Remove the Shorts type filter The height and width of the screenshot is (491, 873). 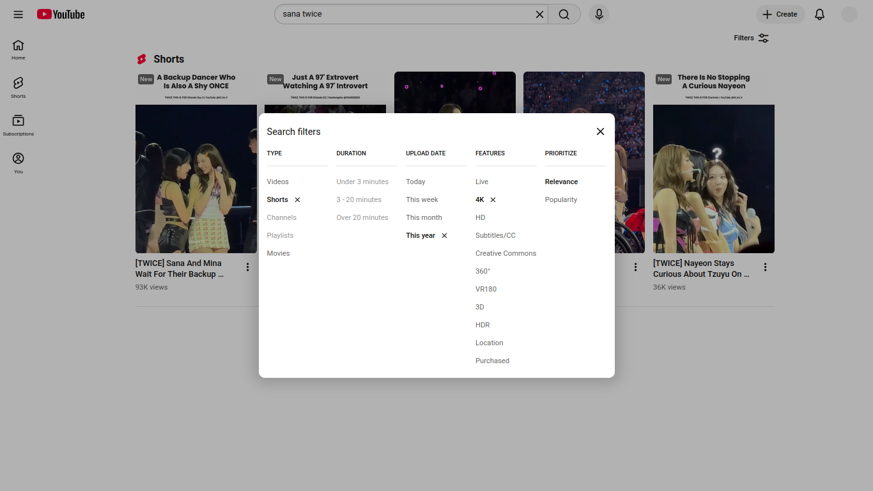pos(297,200)
